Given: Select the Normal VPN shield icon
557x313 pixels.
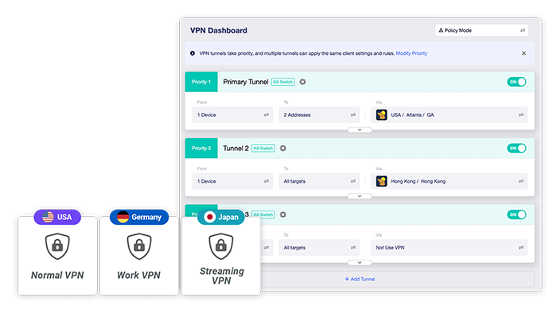Looking at the screenshot, I should (x=57, y=246).
